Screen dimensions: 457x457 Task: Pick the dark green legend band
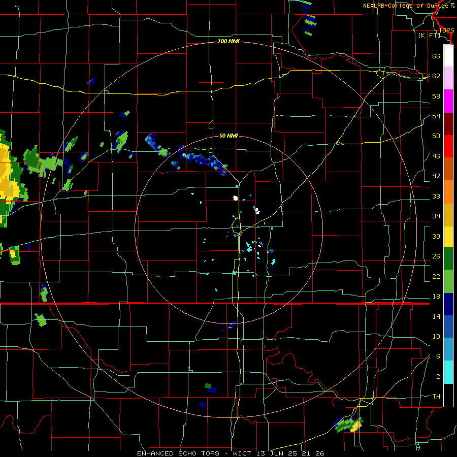[x=448, y=258]
